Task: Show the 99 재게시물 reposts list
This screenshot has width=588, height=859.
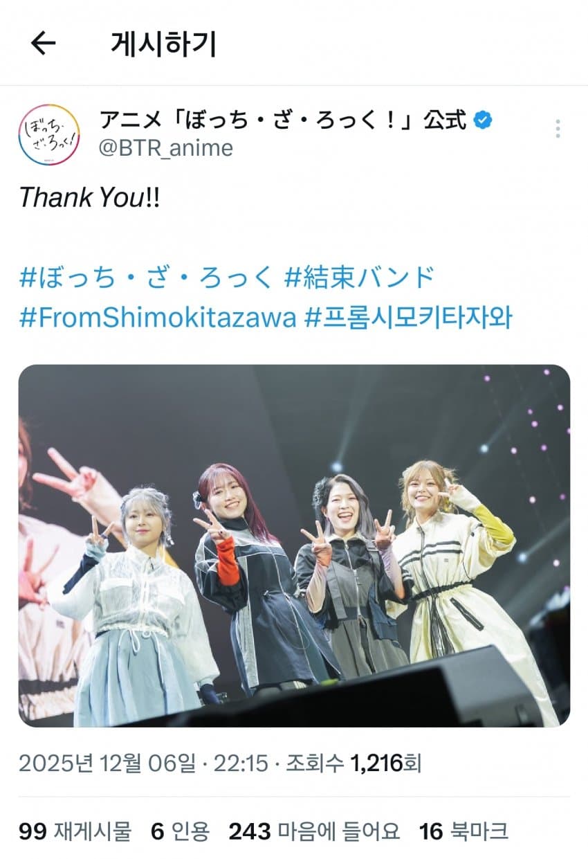Action: tap(75, 831)
